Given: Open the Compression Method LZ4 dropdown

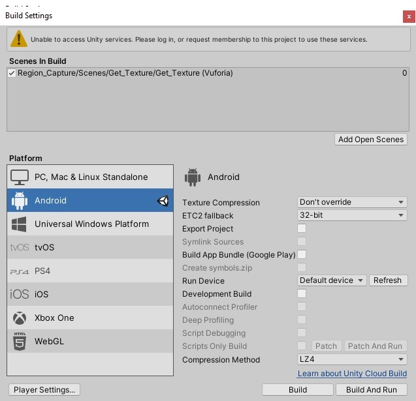Looking at the screenshot, I should 352,359.
